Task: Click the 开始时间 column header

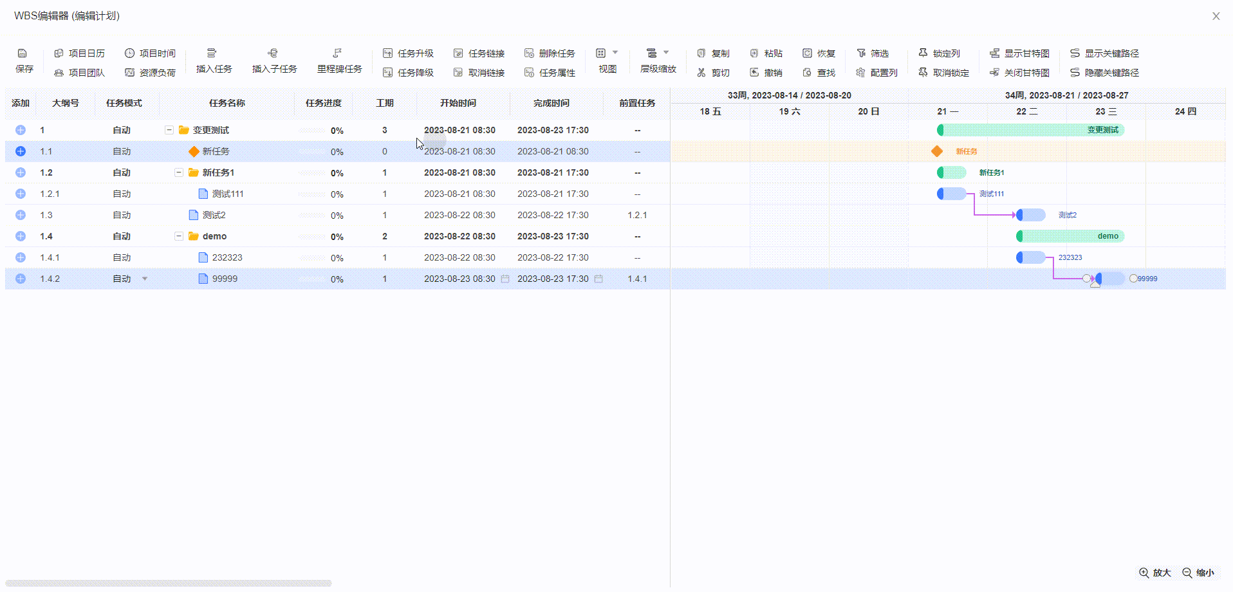Action: (458, 103)
